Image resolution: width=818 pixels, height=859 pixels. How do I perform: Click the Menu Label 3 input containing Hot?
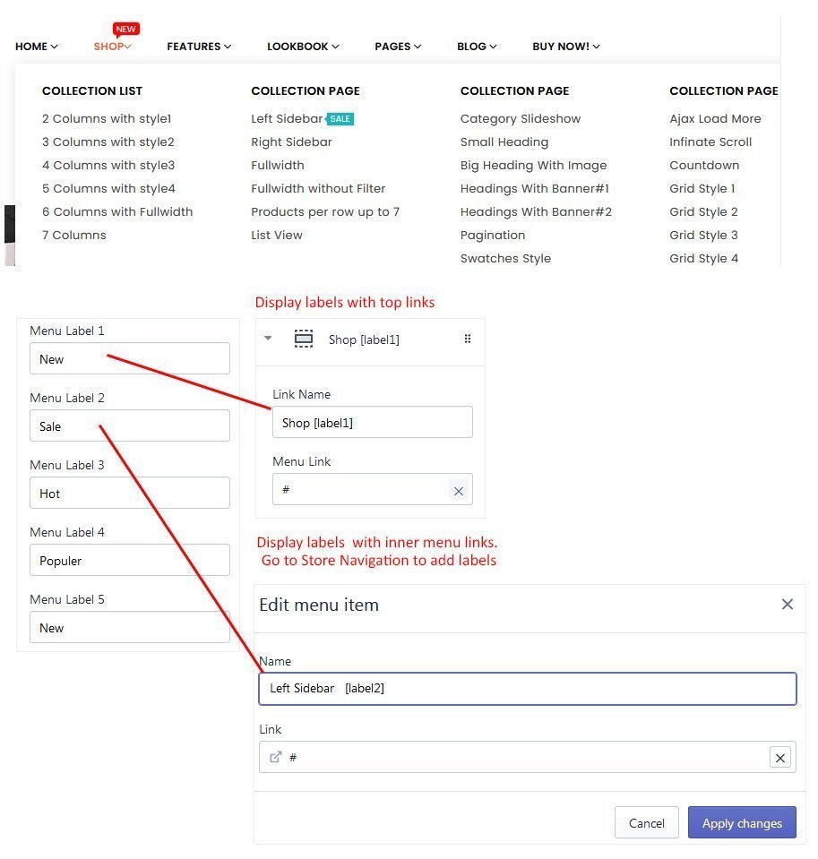click(130, 493)
